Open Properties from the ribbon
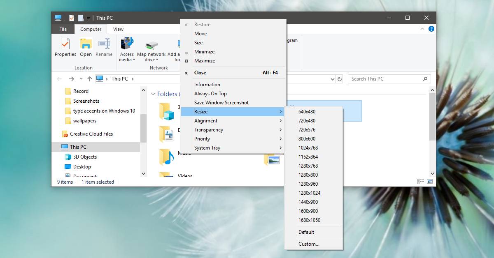The height and width of the screenshot is (258, 494). 65,46
